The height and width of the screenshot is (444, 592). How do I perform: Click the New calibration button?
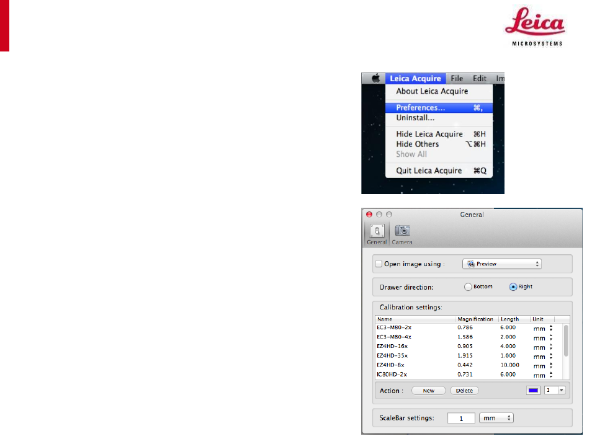[x=429, y=391]
